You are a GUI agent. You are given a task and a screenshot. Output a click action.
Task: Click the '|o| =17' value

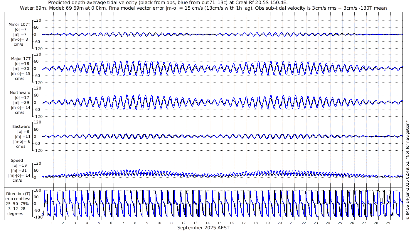22,98
